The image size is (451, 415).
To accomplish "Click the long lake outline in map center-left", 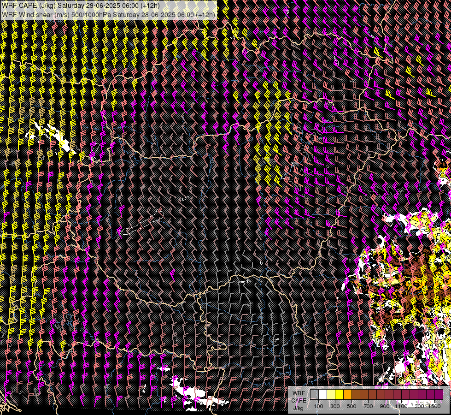I will point(141,223).
